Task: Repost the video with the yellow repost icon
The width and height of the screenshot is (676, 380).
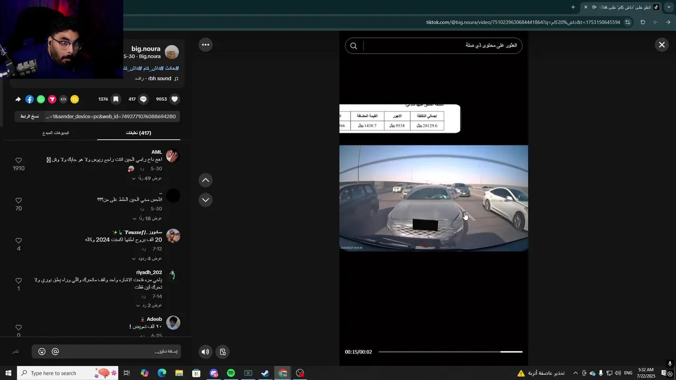Action: [74, 99]
